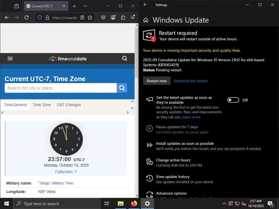Click the timeanddate logo

point(68,59)
